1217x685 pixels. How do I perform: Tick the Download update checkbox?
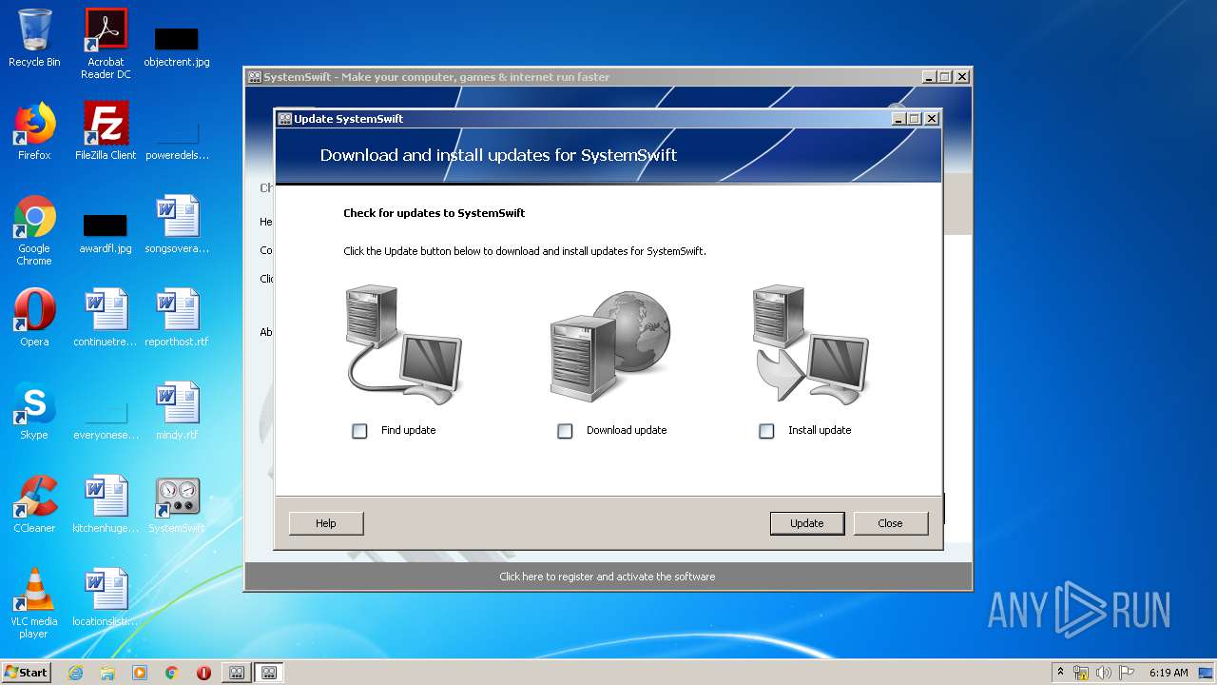[565, 431]
